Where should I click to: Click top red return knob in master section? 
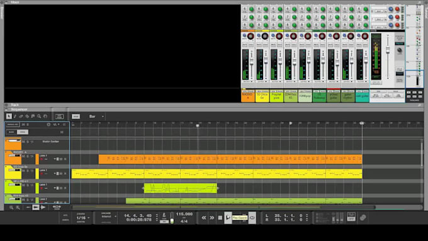397,9
